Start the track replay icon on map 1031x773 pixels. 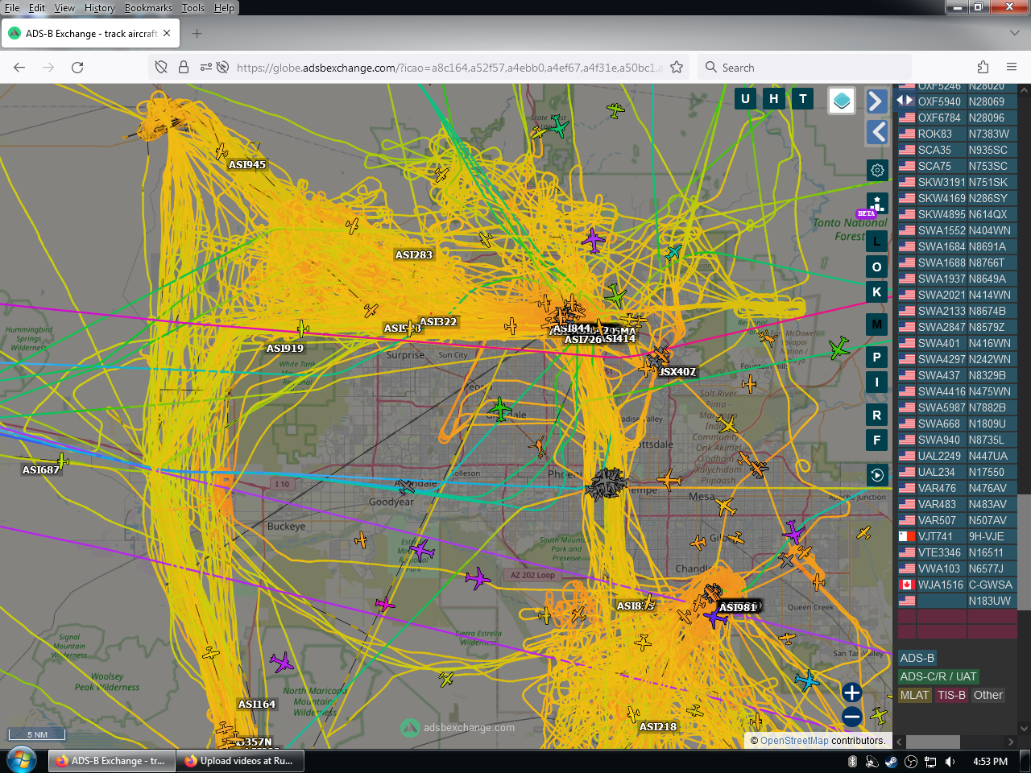(877, 475)
